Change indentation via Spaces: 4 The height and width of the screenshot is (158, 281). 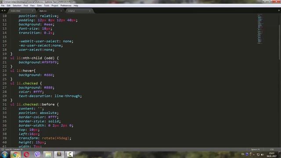[x=255, y=149]
